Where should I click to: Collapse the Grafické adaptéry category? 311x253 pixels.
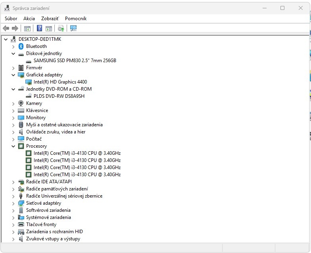pyautogui.click(x=13, y=75)
